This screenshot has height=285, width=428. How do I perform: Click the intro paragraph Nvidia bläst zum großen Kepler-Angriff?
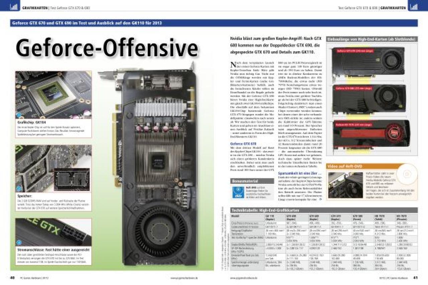click(276, 45)
